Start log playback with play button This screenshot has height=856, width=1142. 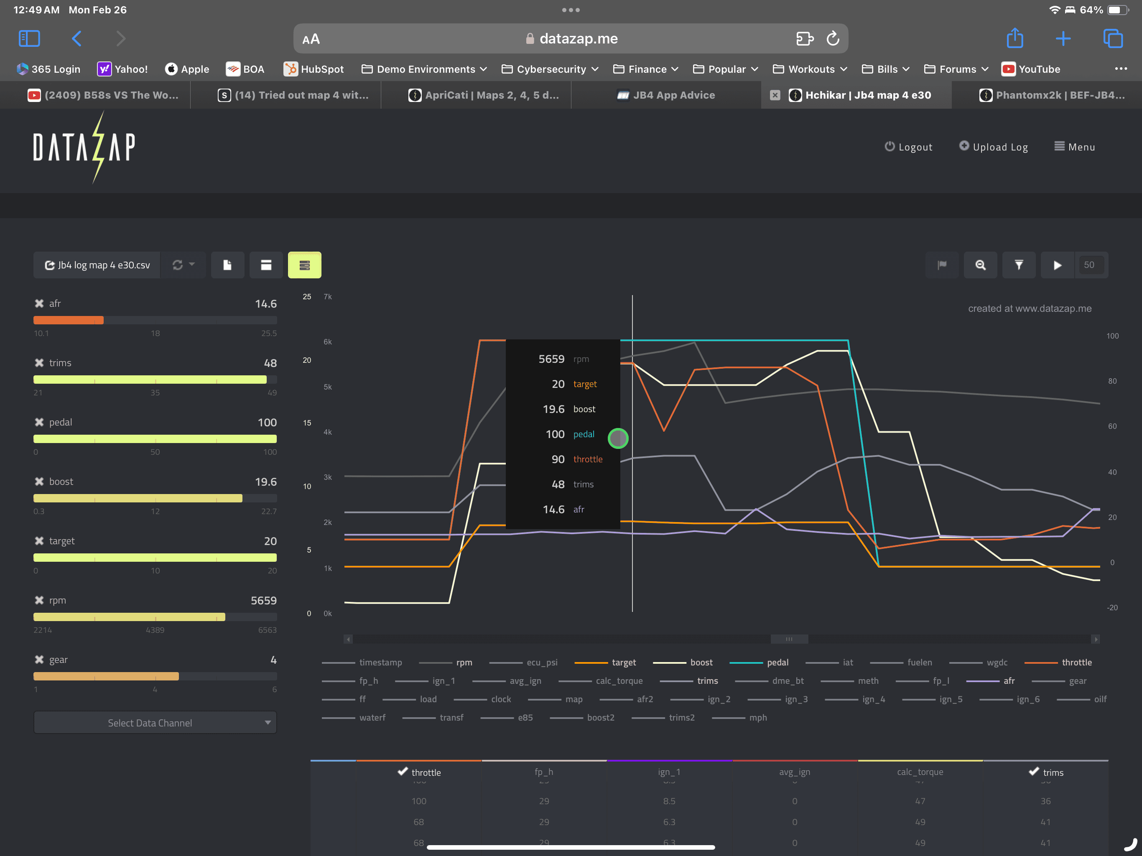pyautogui.click(x=1057, y=265)
